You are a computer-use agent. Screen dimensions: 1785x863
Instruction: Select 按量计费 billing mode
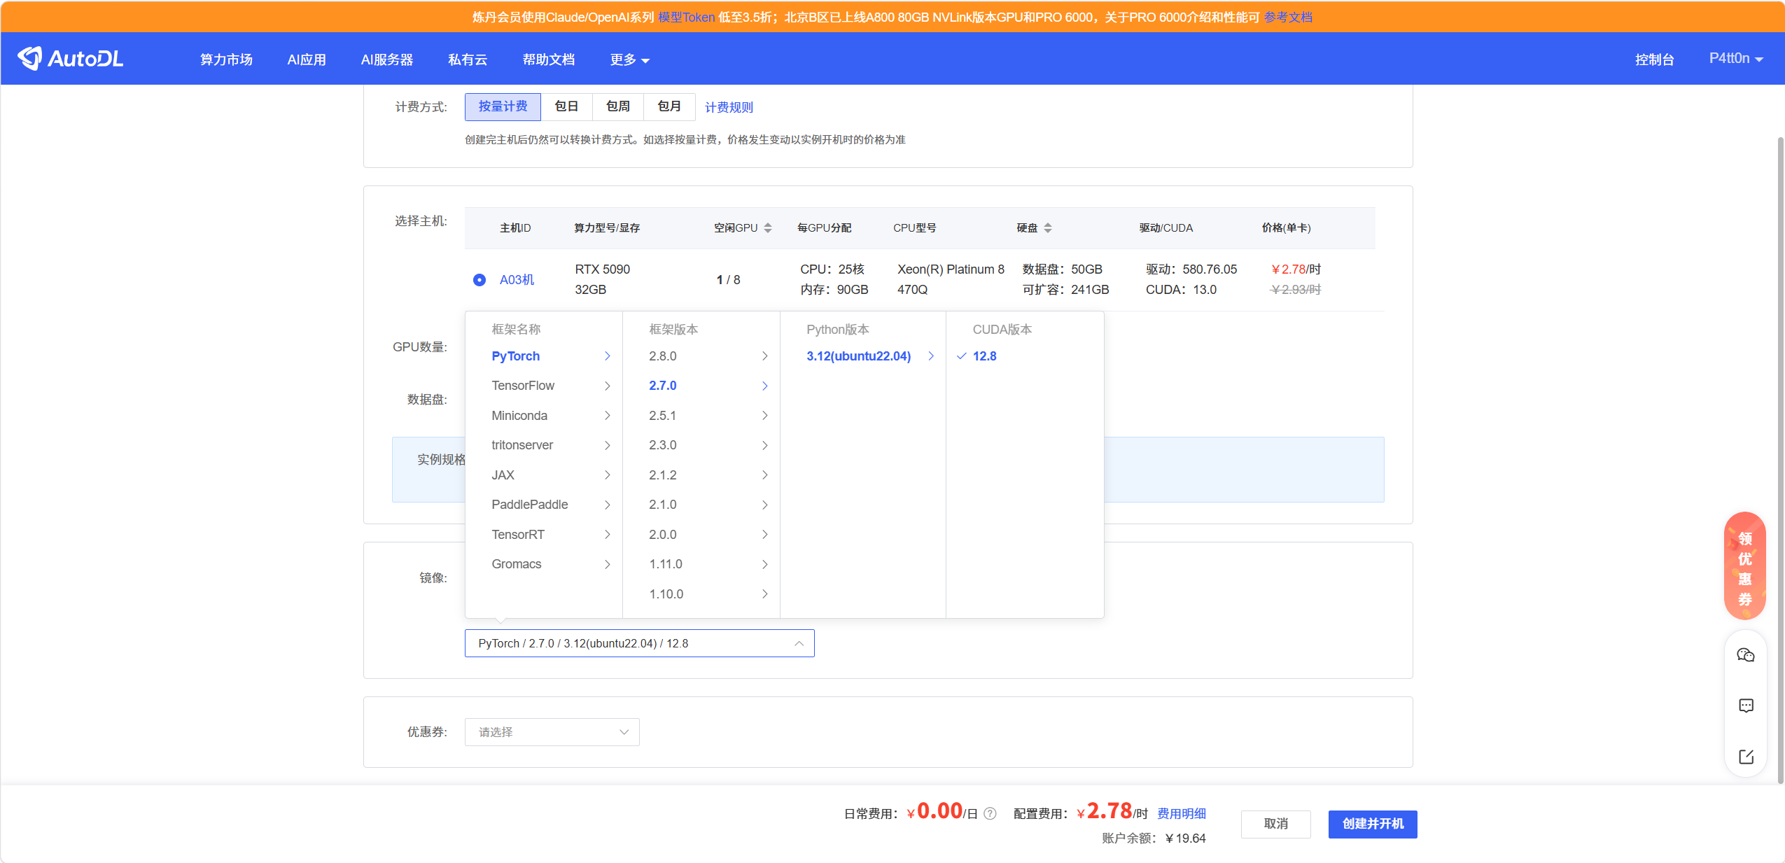click(x=503, y=106)
